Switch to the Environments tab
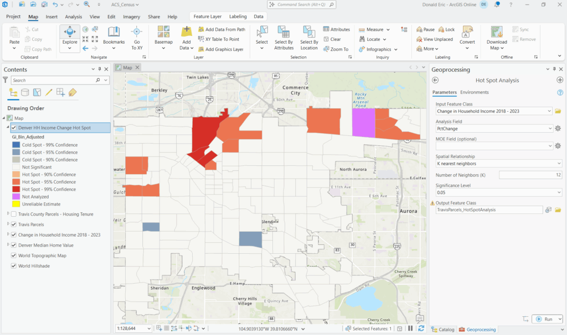This screenshot has height=335, width=567. [x=475, y=92]
